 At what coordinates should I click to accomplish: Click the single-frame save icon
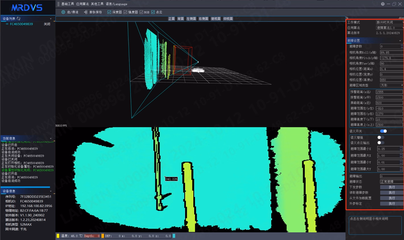pos(86,12)
